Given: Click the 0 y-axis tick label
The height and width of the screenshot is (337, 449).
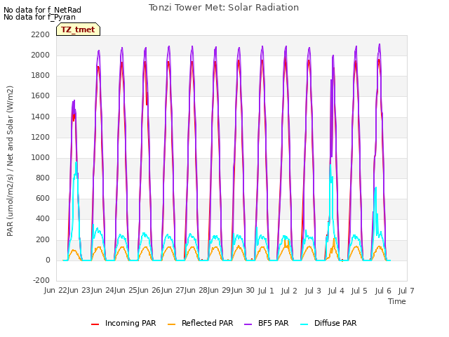Looking at the screenshot, I should coord(48,260).
